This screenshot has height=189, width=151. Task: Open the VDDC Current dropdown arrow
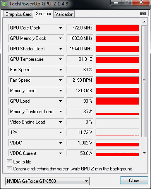[x=60, y=153]
